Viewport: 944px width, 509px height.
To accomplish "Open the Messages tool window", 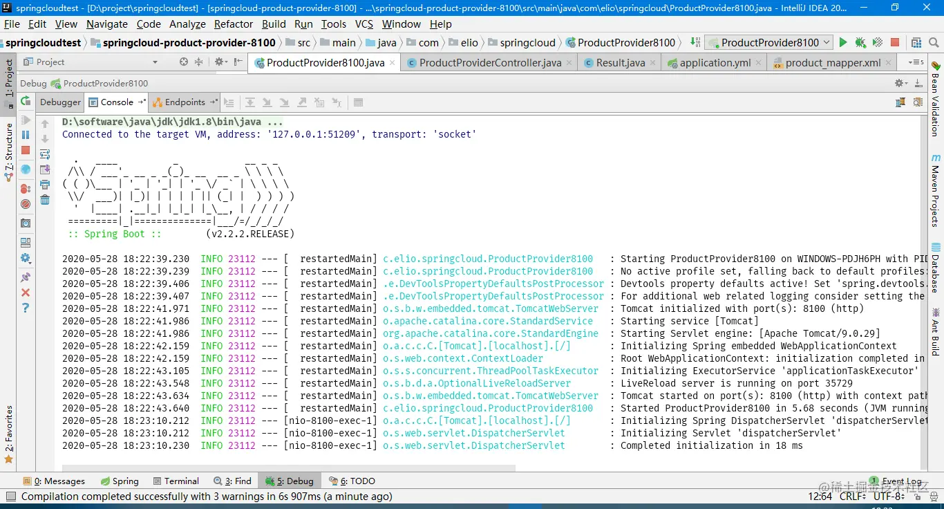I will (x=54, y=481).
